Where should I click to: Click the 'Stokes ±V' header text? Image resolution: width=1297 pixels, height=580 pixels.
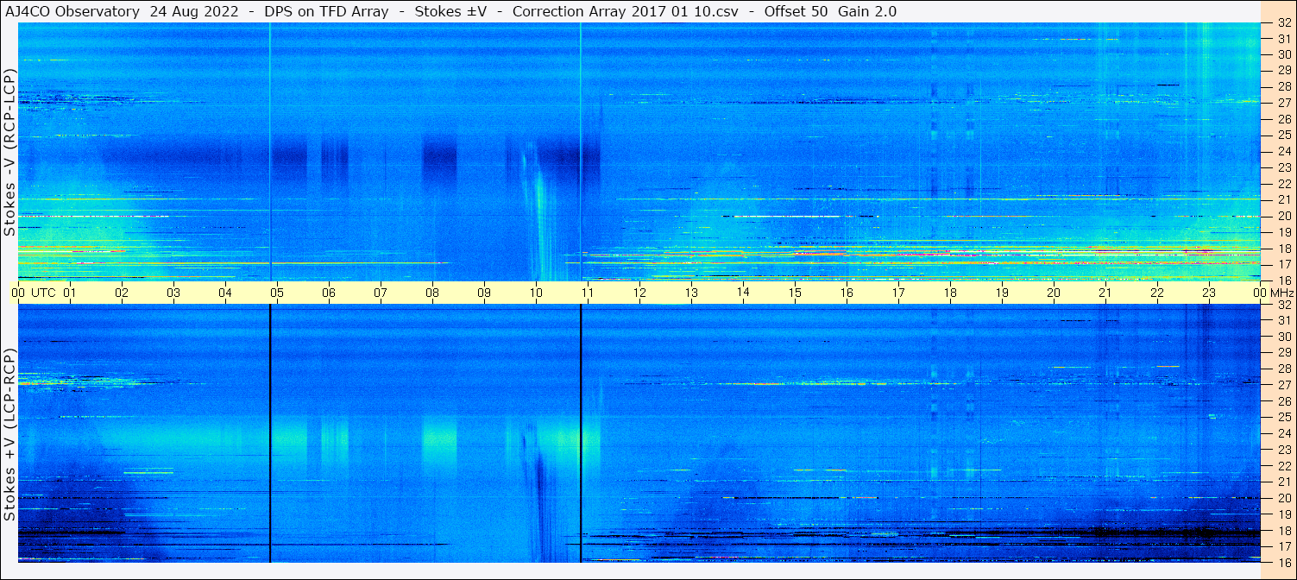click(449, 11)
